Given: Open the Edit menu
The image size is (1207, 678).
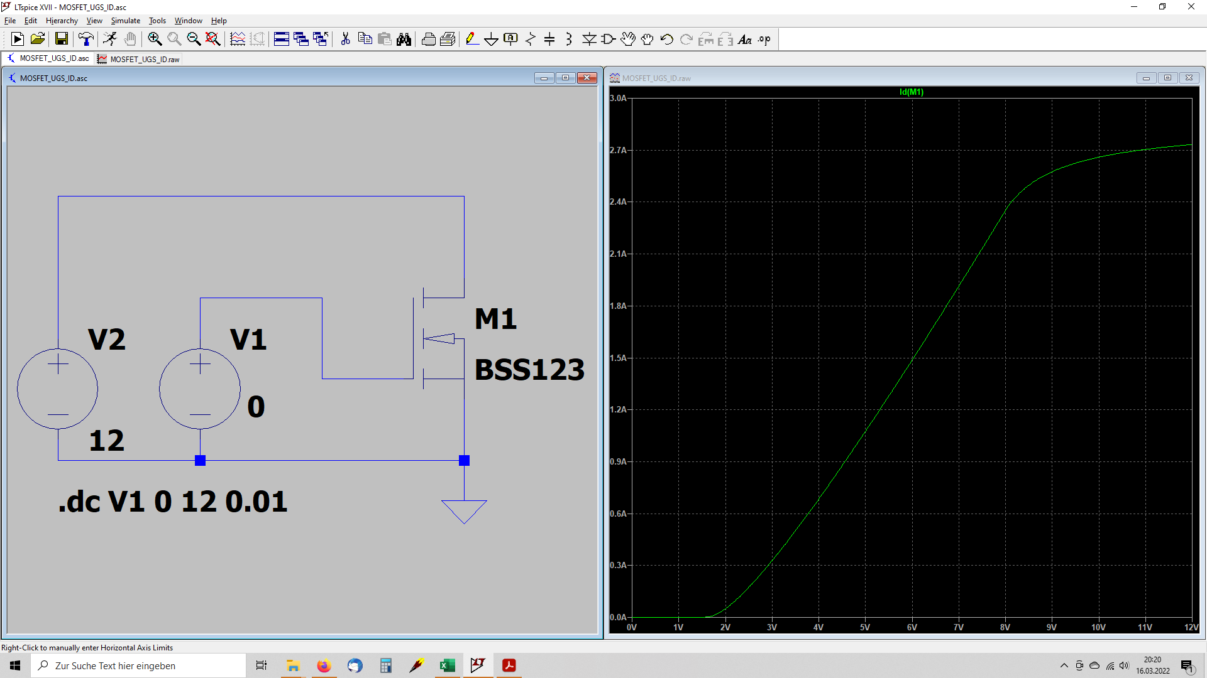Looking at the screenshot, I should pyautogui.click(x=31, y=21).
